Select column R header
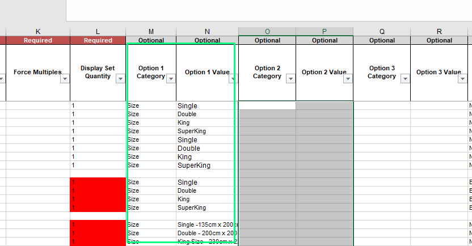Image resolution: width=472 pixels, height=246 pixels. coord(439,32)
